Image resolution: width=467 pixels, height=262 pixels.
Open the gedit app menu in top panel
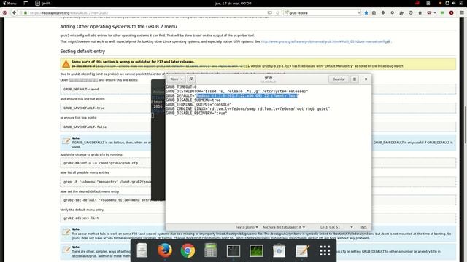click(x=42, y=3)
